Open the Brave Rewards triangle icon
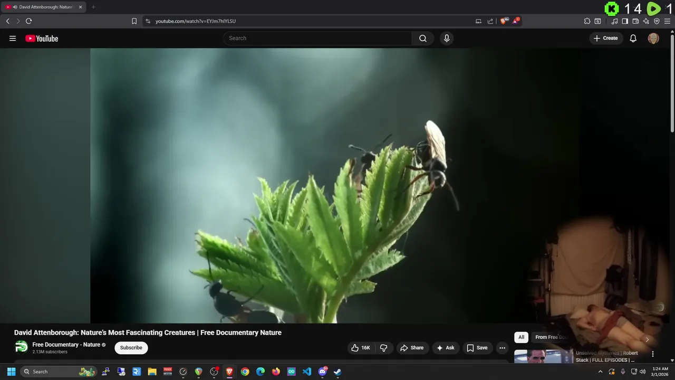Screen dimensions: 675x380 click(516, 21)
